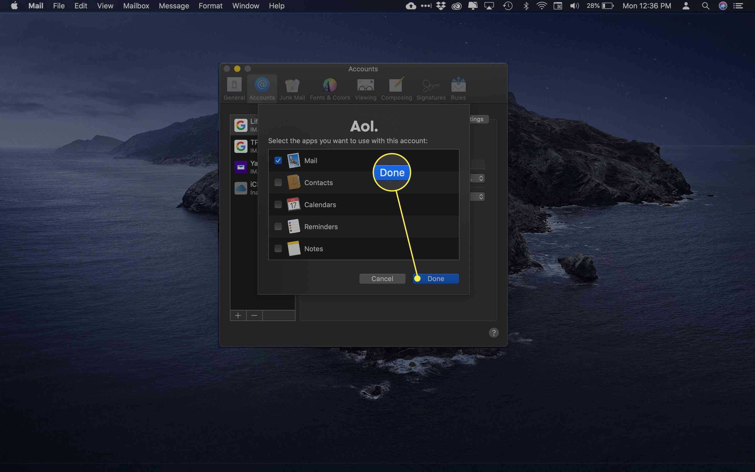Uncheck the Mail app checkbox
This screenshot has height=472, width=755.
point(278,160)
